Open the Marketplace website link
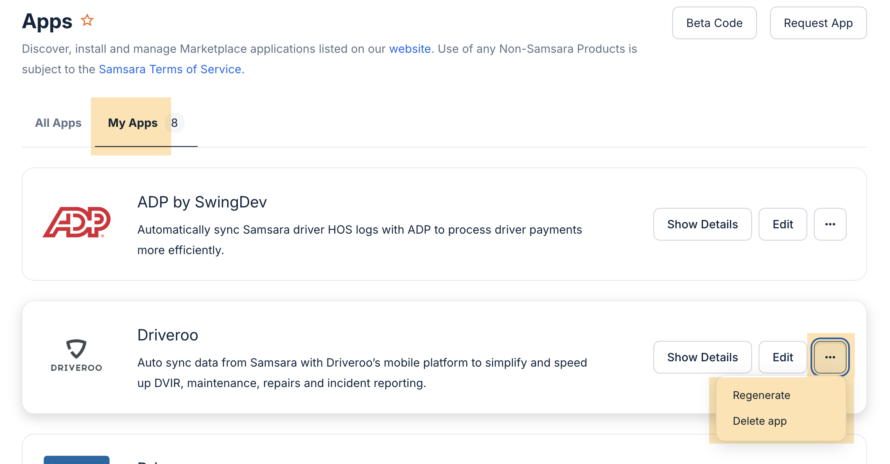The height and width of the screenshot is (464, 890). click(x=410, y=49)
